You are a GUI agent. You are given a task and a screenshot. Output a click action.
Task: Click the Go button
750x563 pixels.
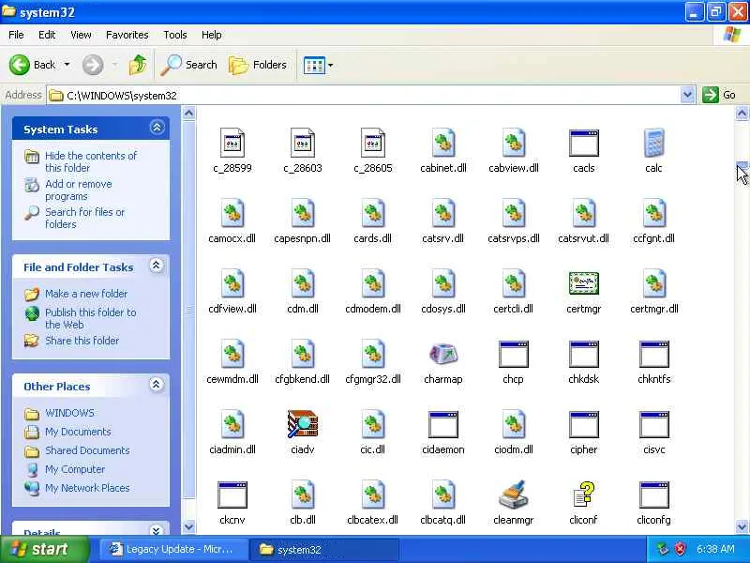[x=719, y=95]
